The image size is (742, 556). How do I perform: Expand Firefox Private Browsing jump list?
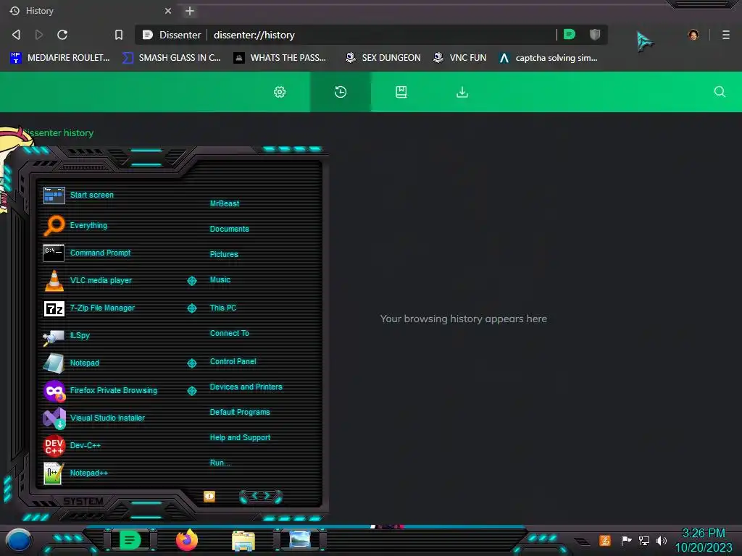tap(191, 390)
